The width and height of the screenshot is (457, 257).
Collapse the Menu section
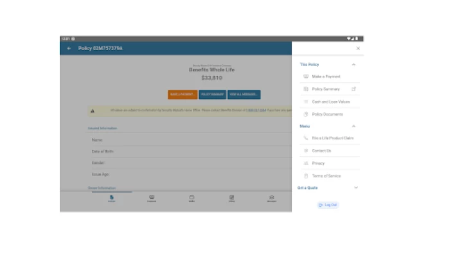(x=354, y=126)
